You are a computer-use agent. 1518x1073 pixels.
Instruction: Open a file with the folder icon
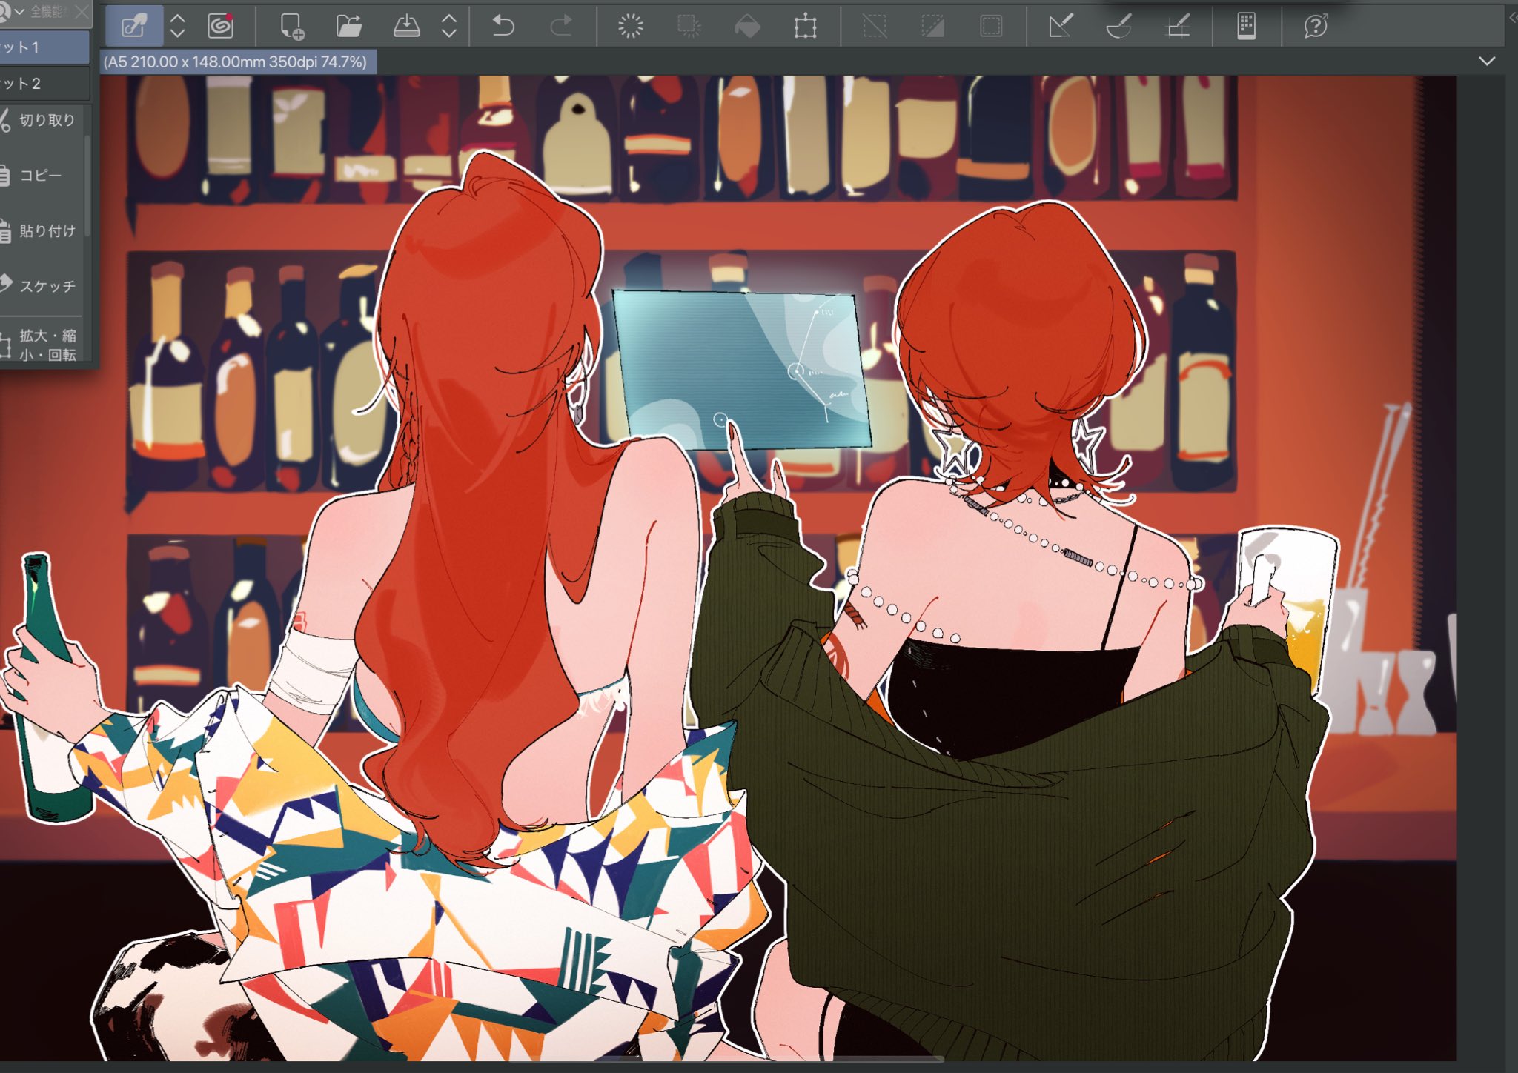tap(349, 27)
